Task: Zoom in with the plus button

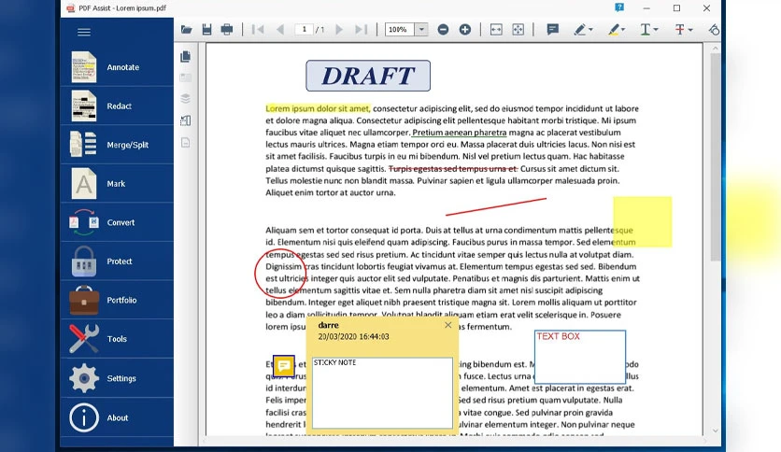Action: 464,29
